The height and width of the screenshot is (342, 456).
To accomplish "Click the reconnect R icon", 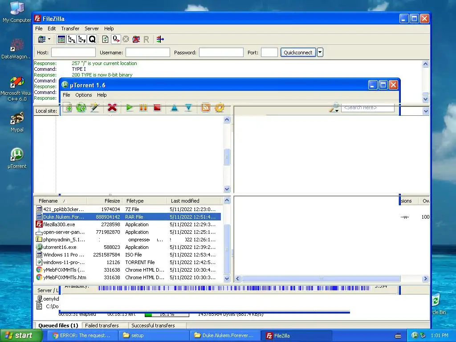I will 146,39.
